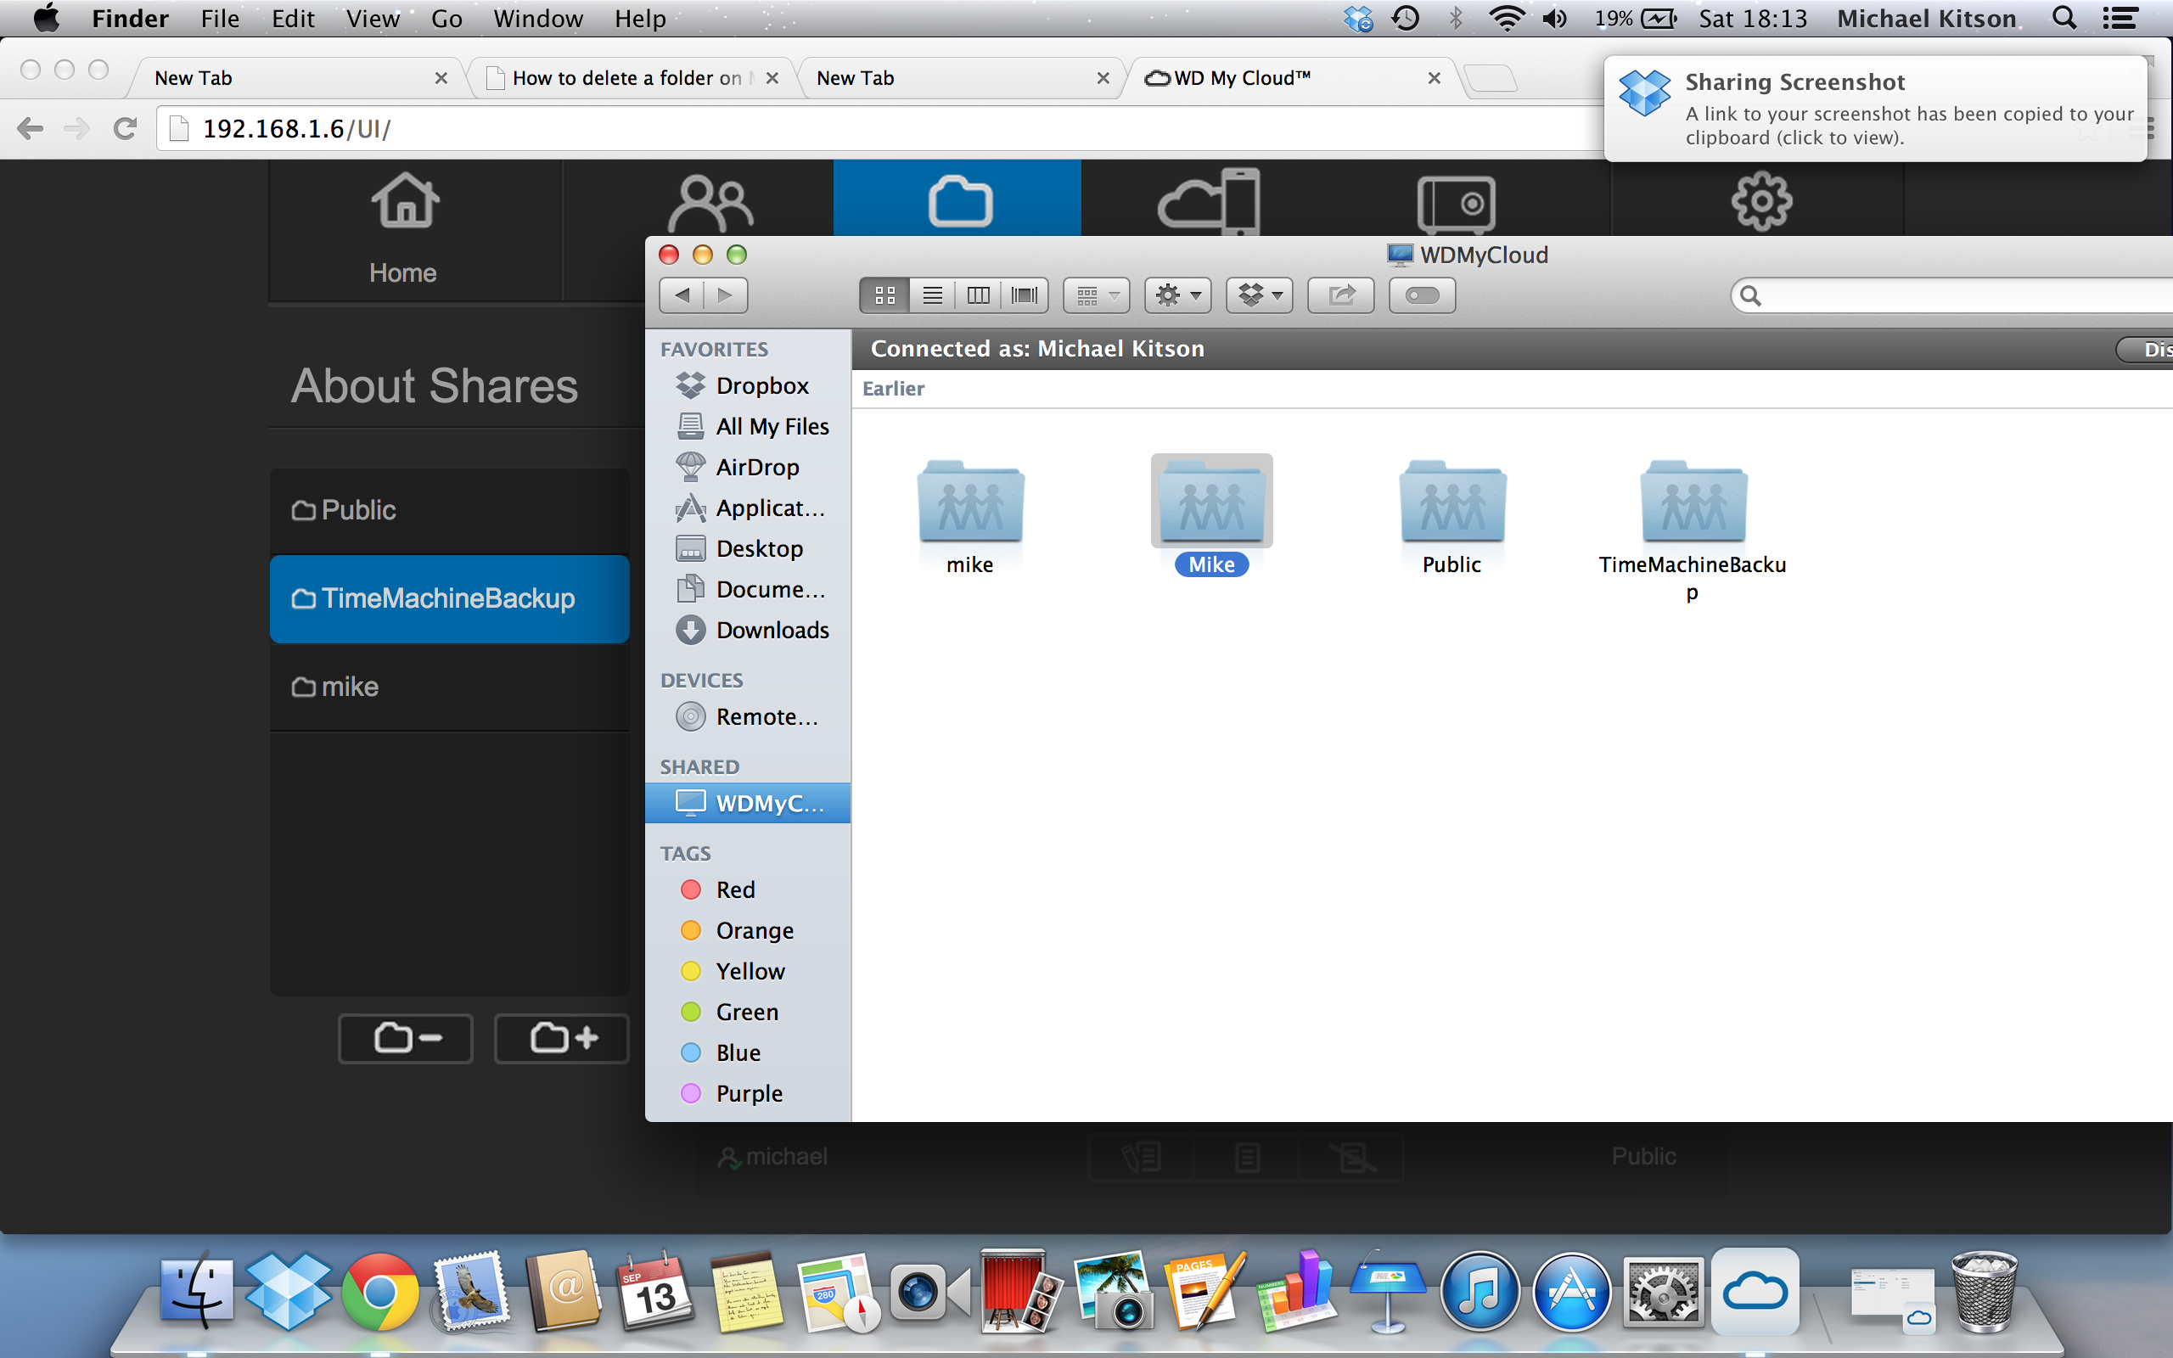The height and width of the screenshot is (1358, 2173).
Task: Open the item arrangement dropdown
Action: pos(1097,295)
